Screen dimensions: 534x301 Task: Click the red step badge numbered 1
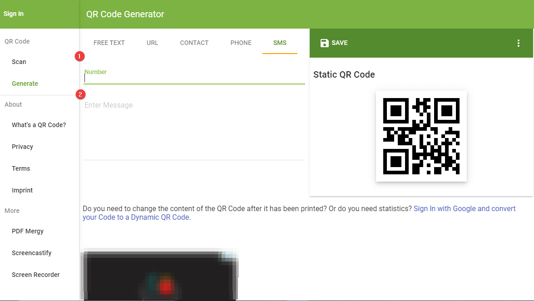(x=79, y=56)
